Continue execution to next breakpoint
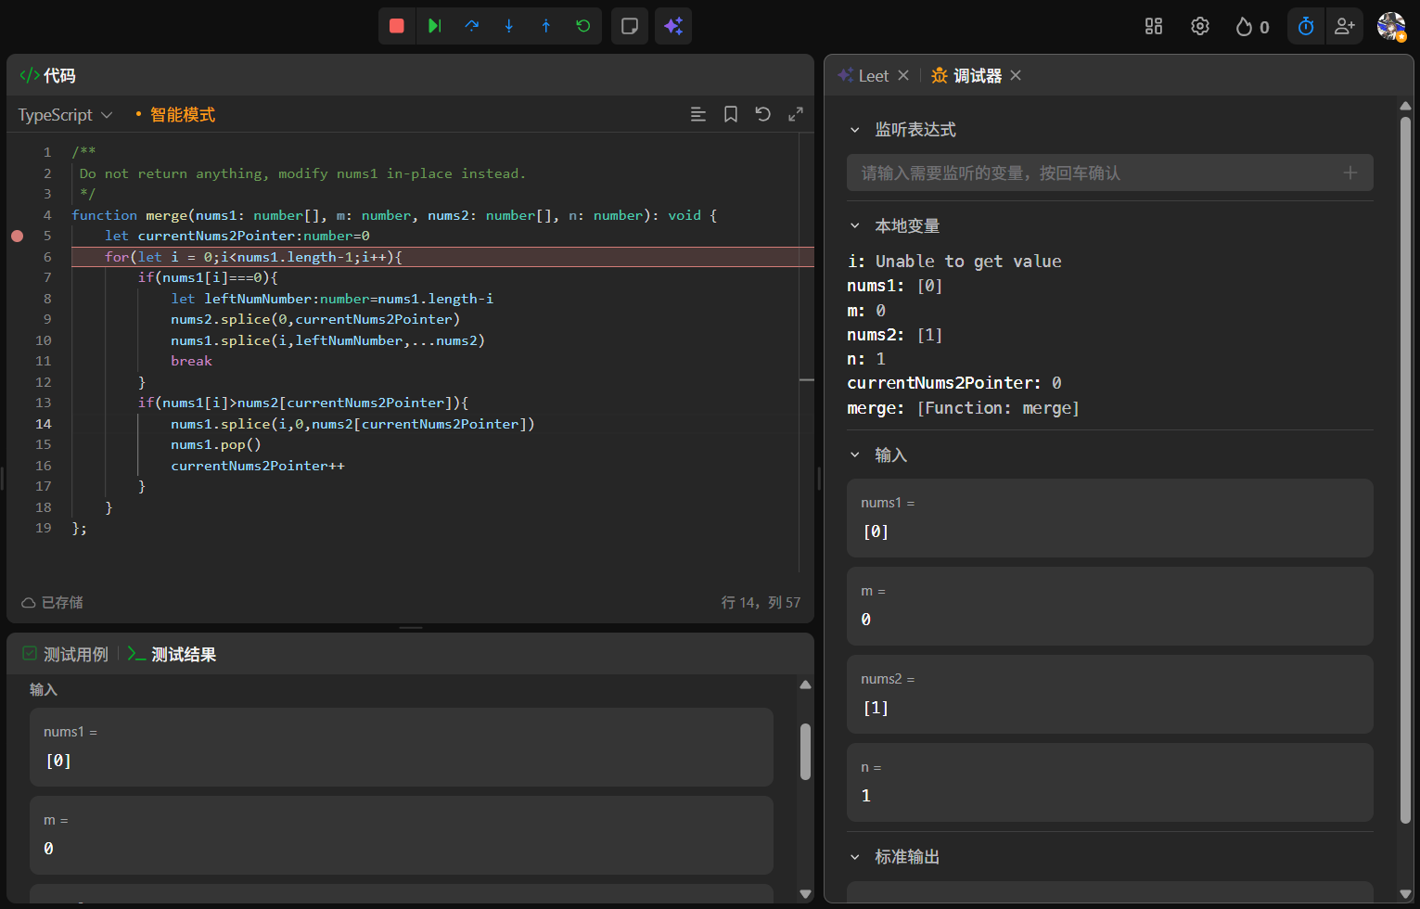The height and width of the screenshot is (909, 1420). (434, 26)
